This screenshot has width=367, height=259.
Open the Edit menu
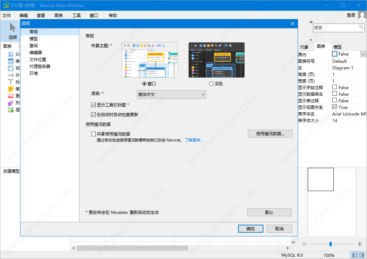click(24, 16)
